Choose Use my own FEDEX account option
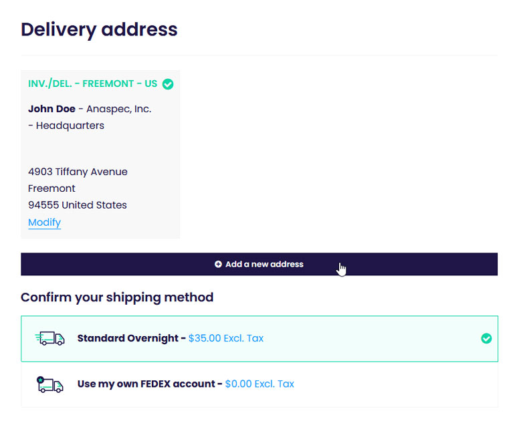515x423 pixels. 260,384
